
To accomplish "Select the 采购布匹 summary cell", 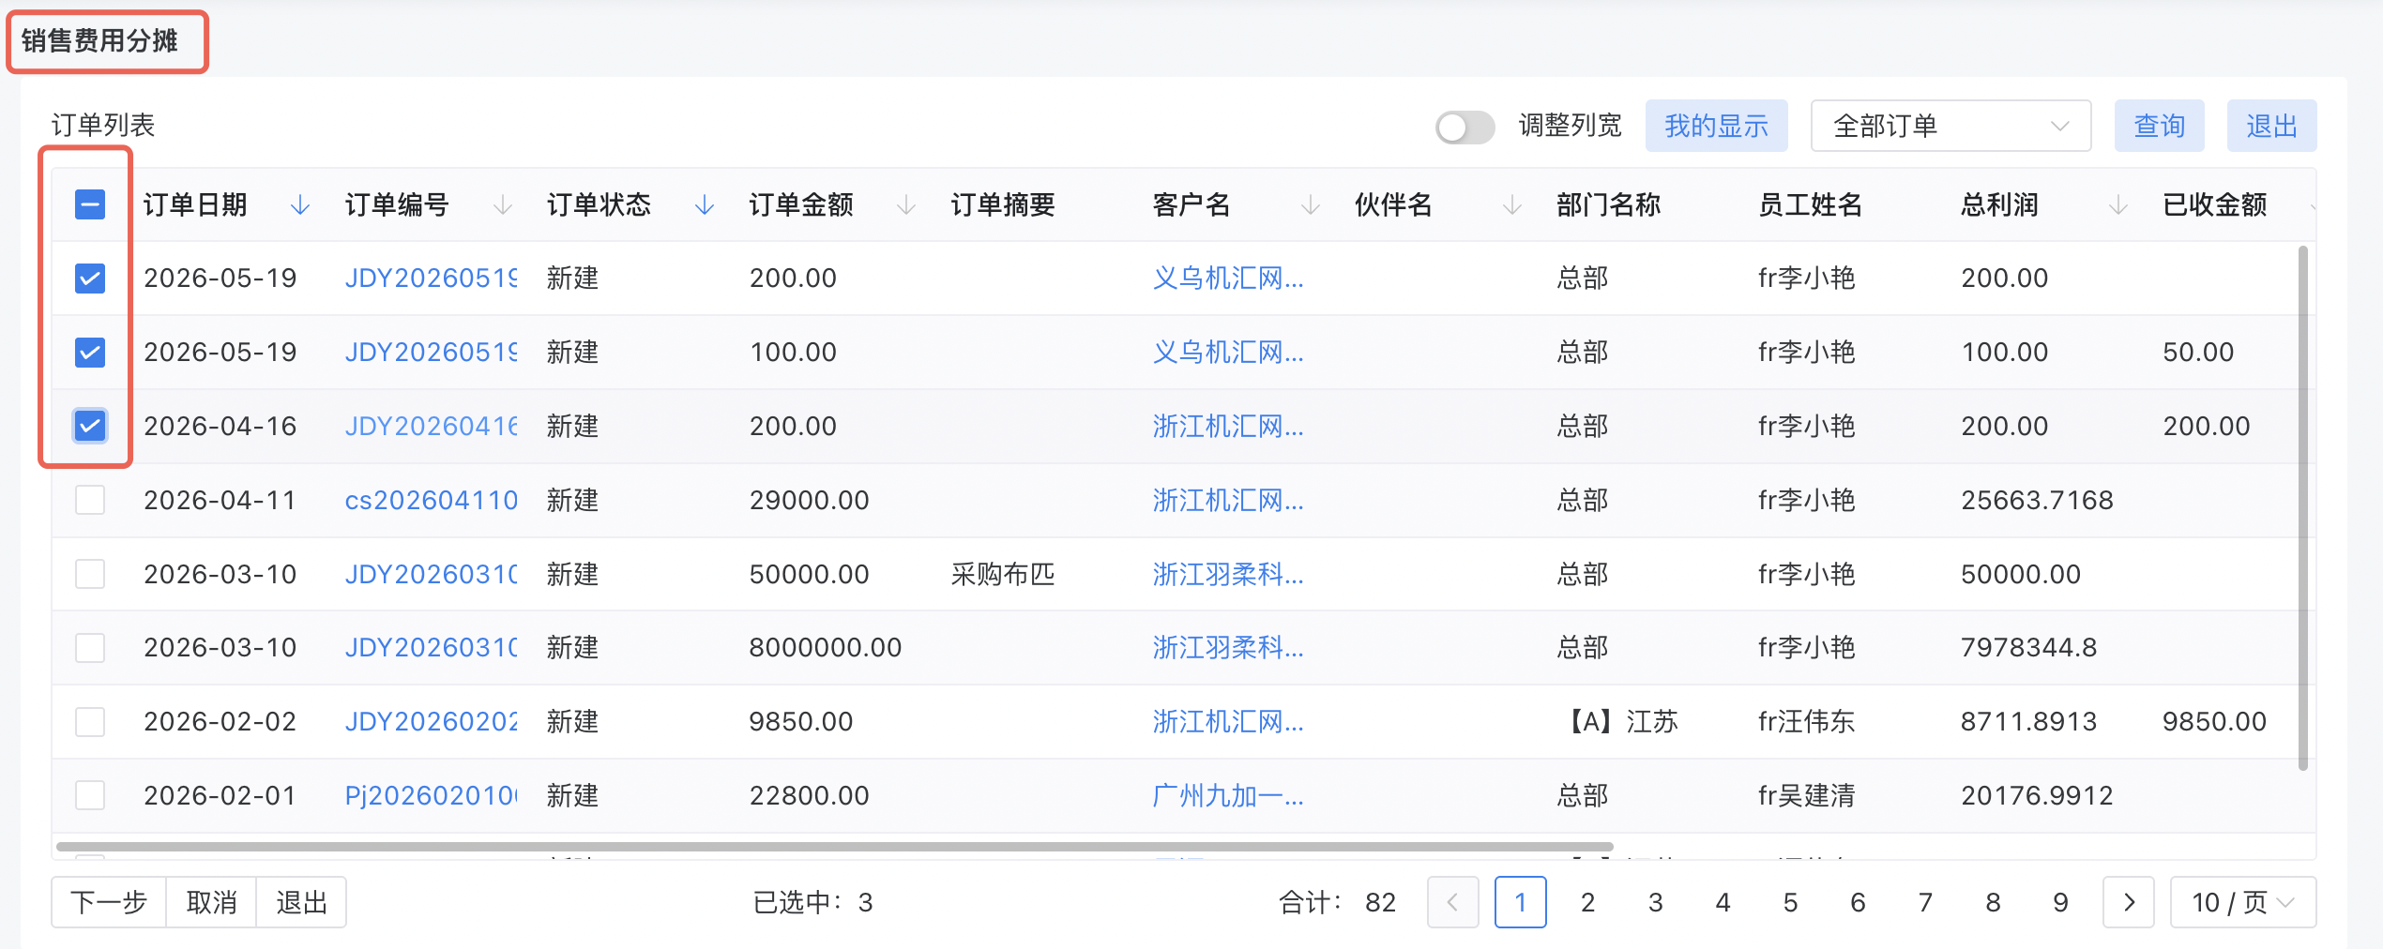I will coord(1003,574).
